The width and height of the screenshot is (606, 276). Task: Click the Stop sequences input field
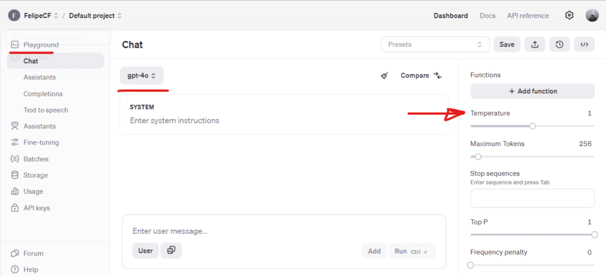pos(532,198)
